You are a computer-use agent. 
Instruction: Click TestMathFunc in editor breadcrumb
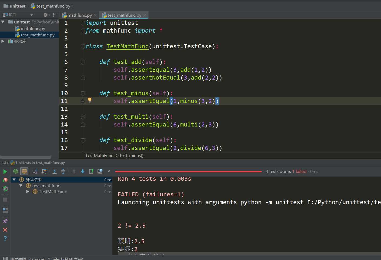click(99, 155)
